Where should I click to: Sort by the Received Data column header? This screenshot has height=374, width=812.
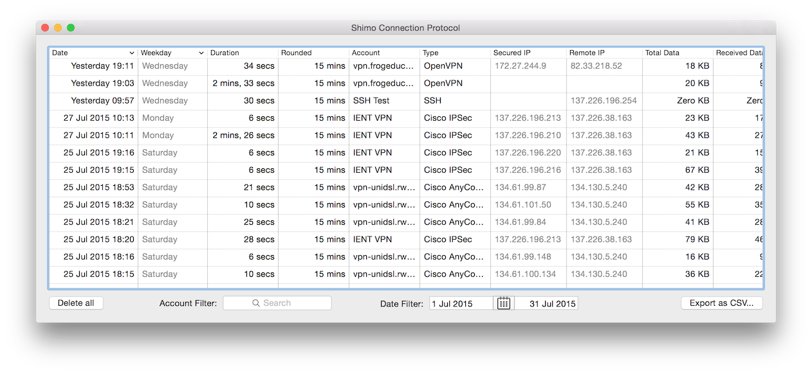[x=739, y=53]
